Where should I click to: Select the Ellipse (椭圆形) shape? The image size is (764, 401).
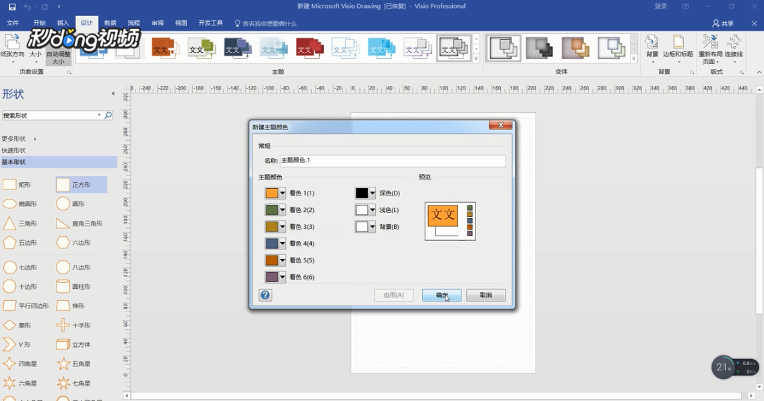pyautogui.click(x=20, y=204)
